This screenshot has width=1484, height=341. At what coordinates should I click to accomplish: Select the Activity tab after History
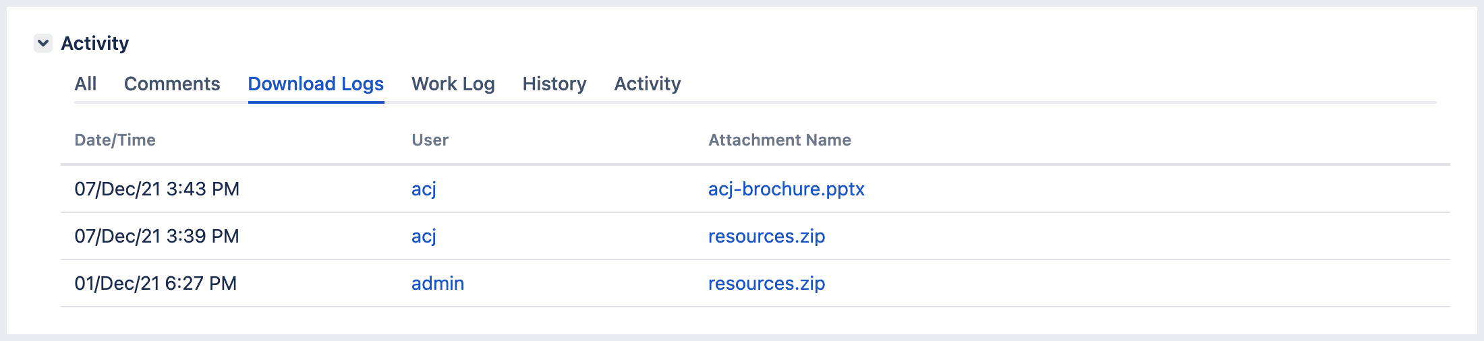point(648,84)
